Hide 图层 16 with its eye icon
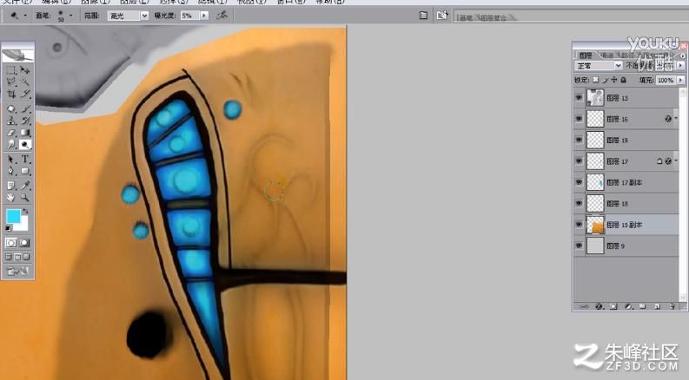The height and width of the screenshot is (380, 689). pyautogui.click(x=579, y=119)
